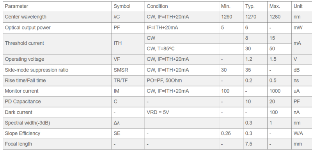This screenshot has height=151, width=312.
Task: Select the CW, T=85ºC condition cell
Action: pyautogui.click(x=182, y=49)
